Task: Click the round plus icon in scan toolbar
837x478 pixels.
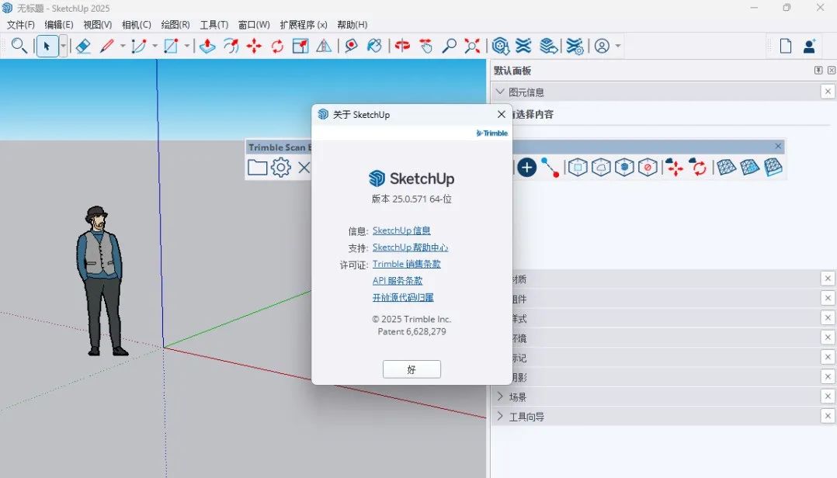Action: coord(527,168)
